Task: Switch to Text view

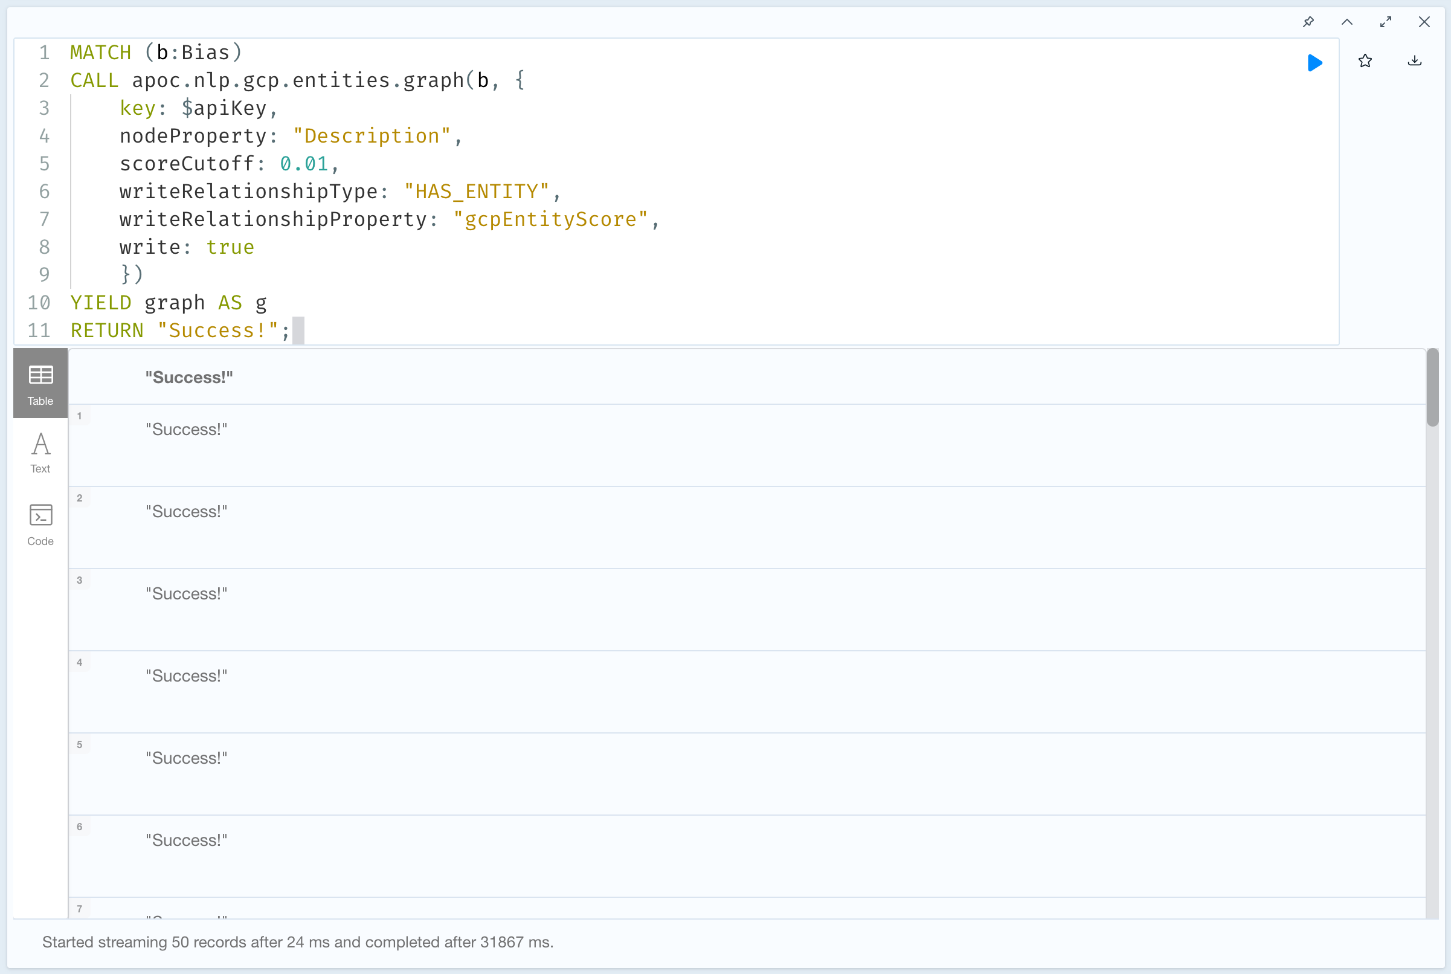Action: click(x=40, y=453)
